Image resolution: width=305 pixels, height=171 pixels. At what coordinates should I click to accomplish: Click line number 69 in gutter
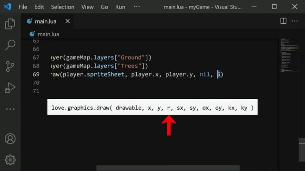click(x=36, y=75)
